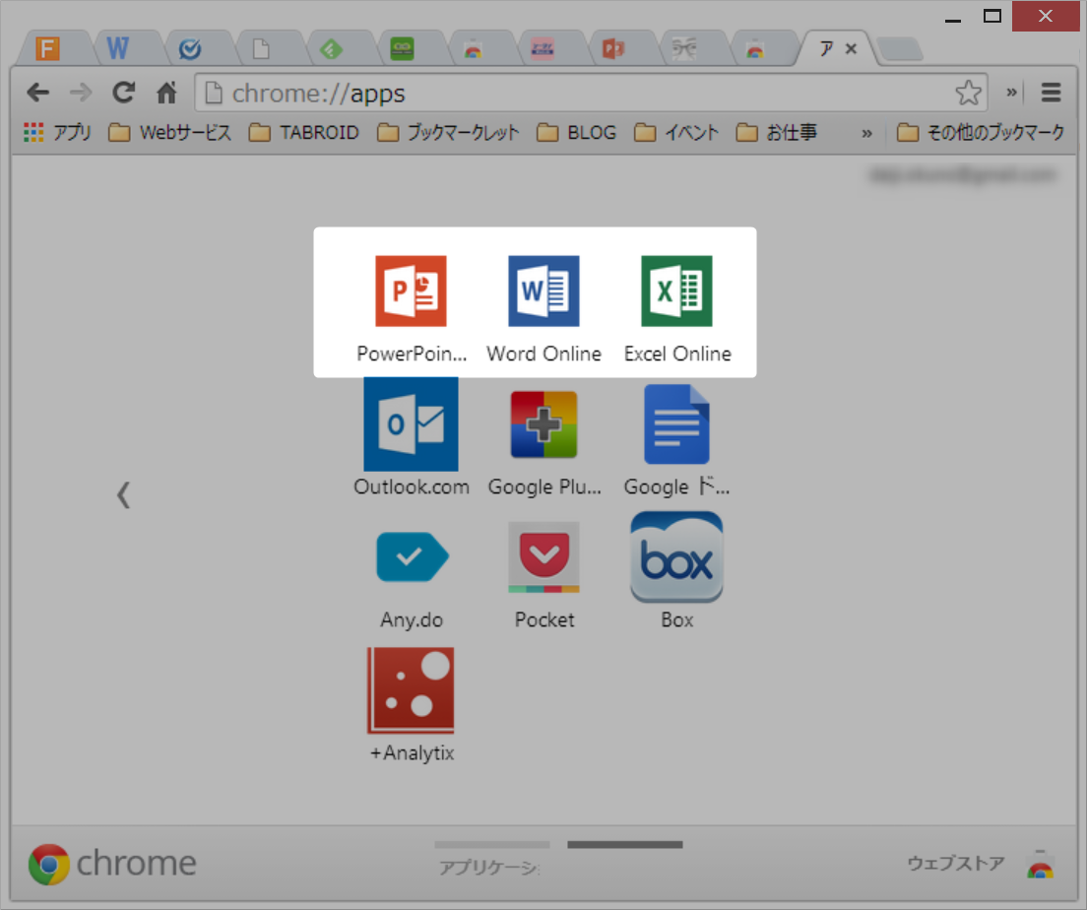Go back to the previous page
1087x910 pixels.
click(37, 93)
